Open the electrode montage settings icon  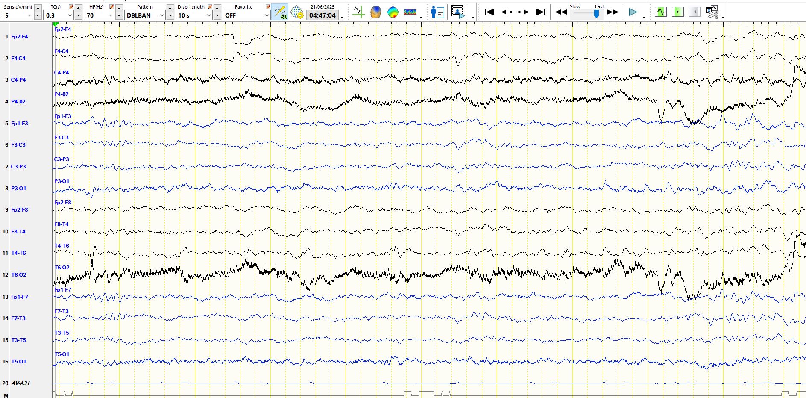[297, 12]
